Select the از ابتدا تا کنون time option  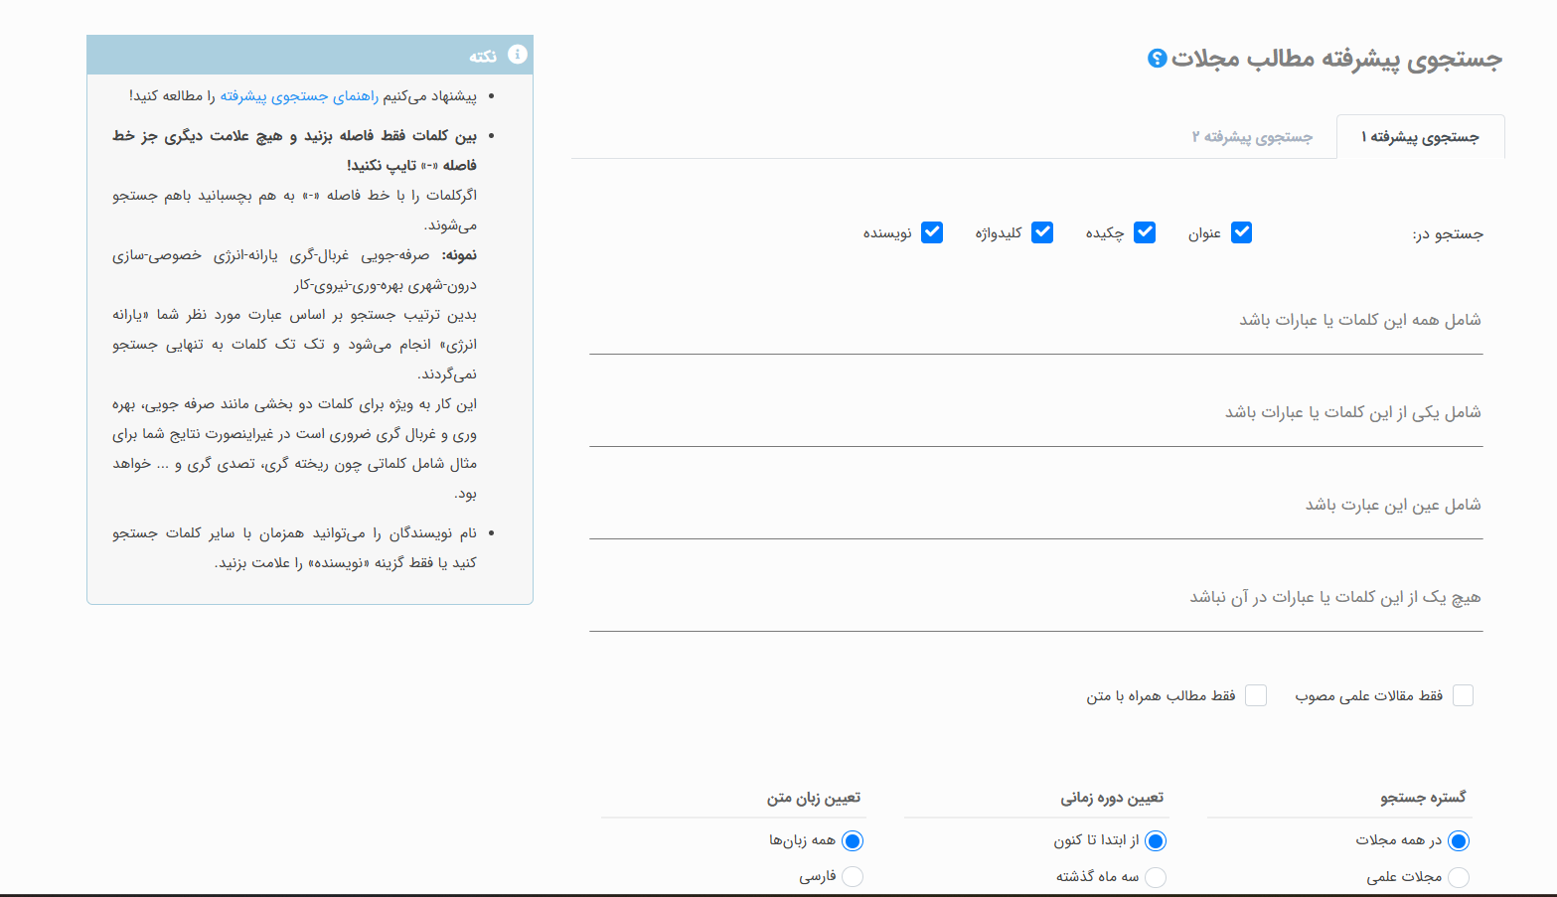coord(1156,840)
